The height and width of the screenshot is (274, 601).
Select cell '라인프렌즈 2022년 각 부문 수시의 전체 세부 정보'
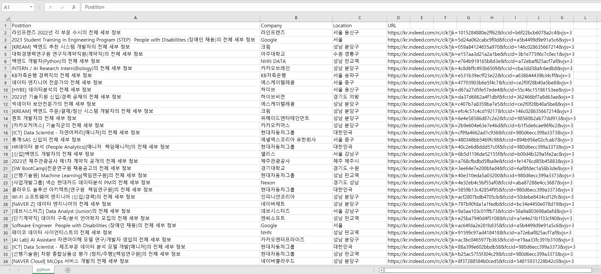135,32
